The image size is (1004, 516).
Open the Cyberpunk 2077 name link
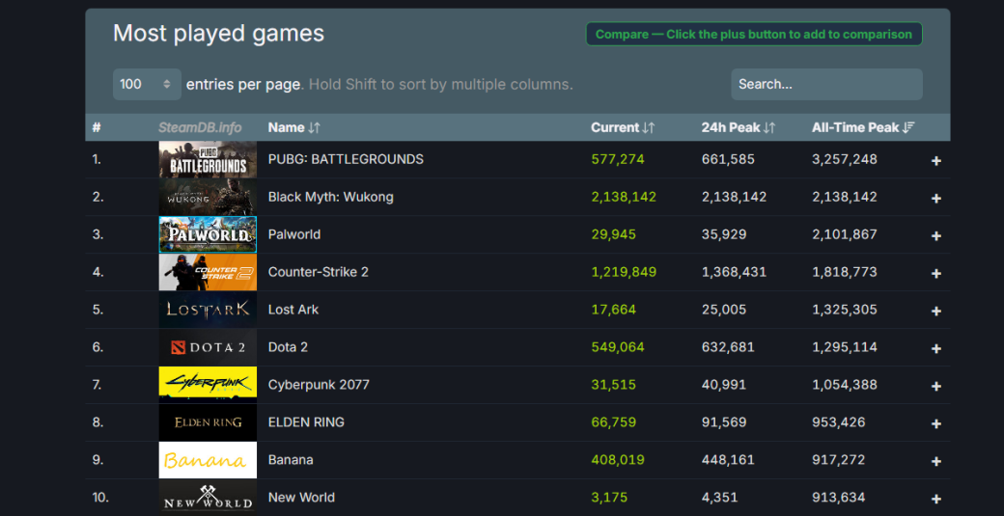point(319,385)
